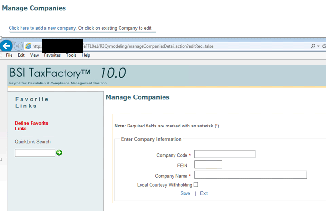This screenshot has height=211, width=326.
Task: Focus the Company Code input field
Action: point(225,154)
